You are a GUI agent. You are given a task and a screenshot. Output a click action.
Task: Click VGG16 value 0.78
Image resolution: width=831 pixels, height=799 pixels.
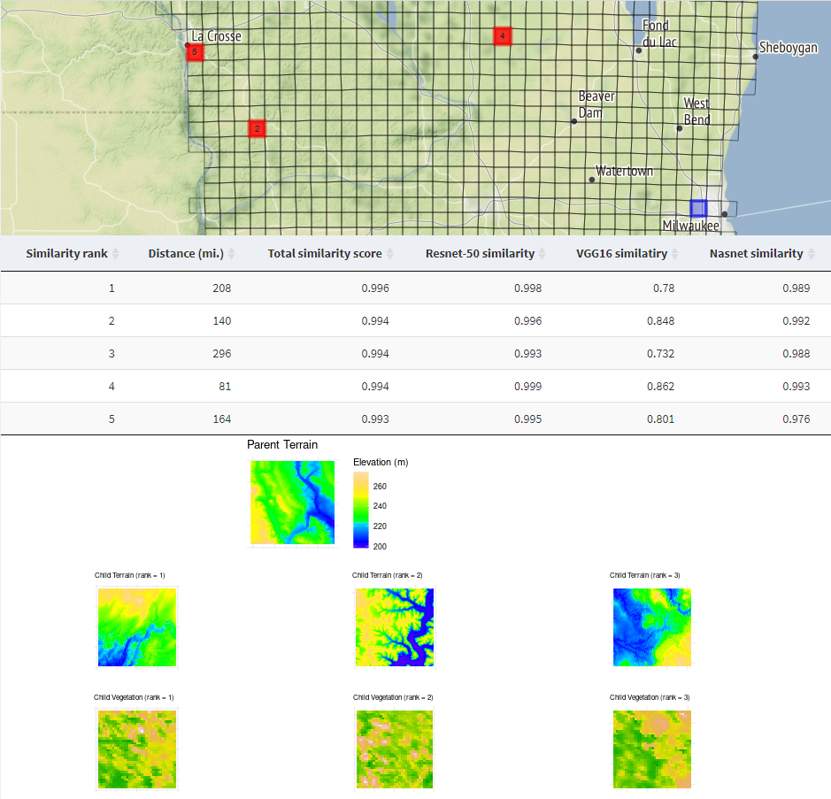(664, 288)
